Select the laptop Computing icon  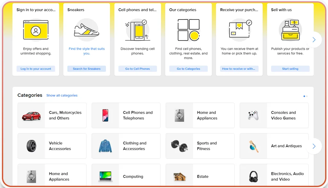105,176
